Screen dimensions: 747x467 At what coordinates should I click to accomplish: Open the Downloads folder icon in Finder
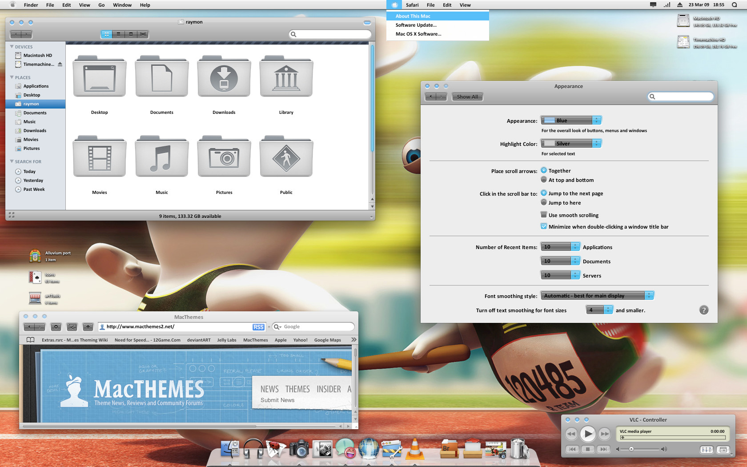click(x=224, y=76)
